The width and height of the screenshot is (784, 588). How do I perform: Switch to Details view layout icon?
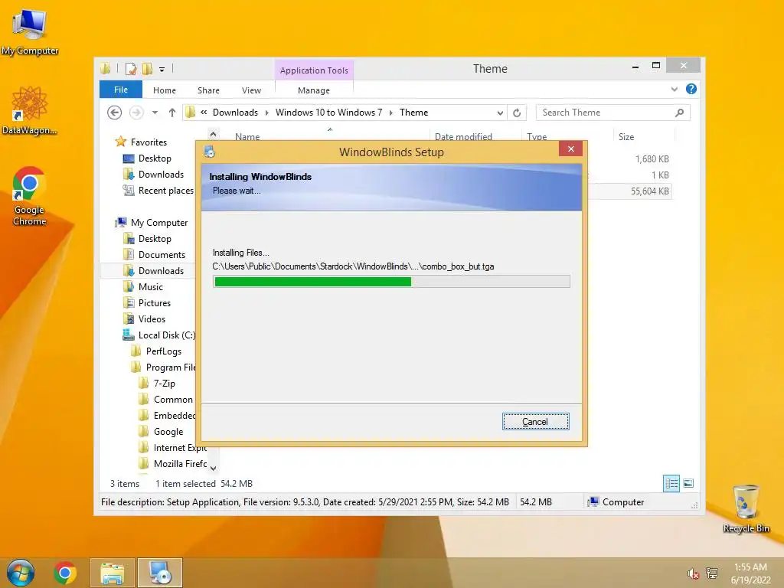point(671,484)
